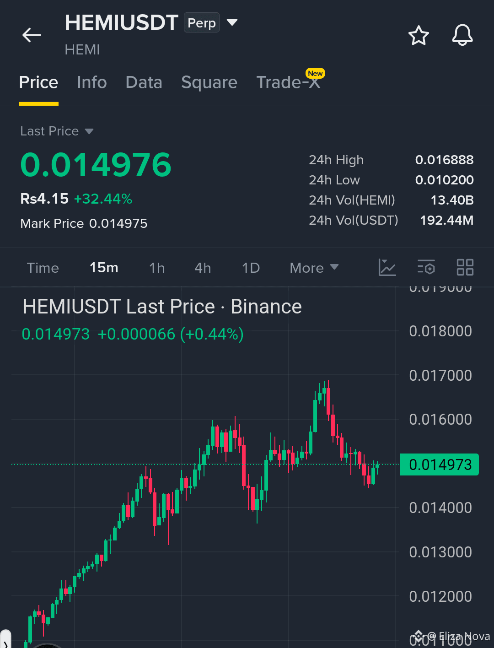Screen dimensions: 494x648
Task: Select the 15m chart interval
Action: (104, 268)
